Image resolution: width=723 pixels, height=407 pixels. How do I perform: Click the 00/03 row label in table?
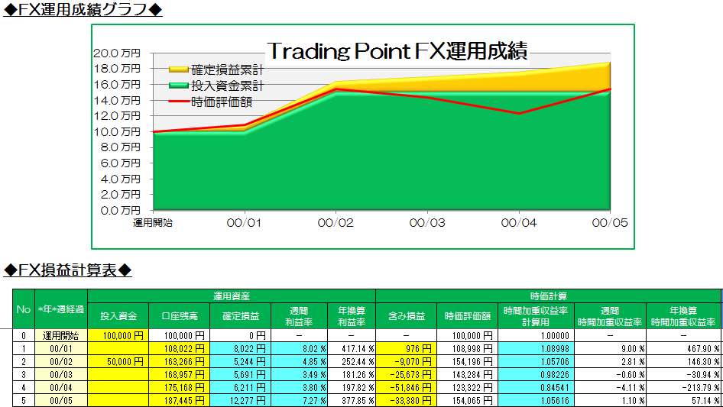61,374
